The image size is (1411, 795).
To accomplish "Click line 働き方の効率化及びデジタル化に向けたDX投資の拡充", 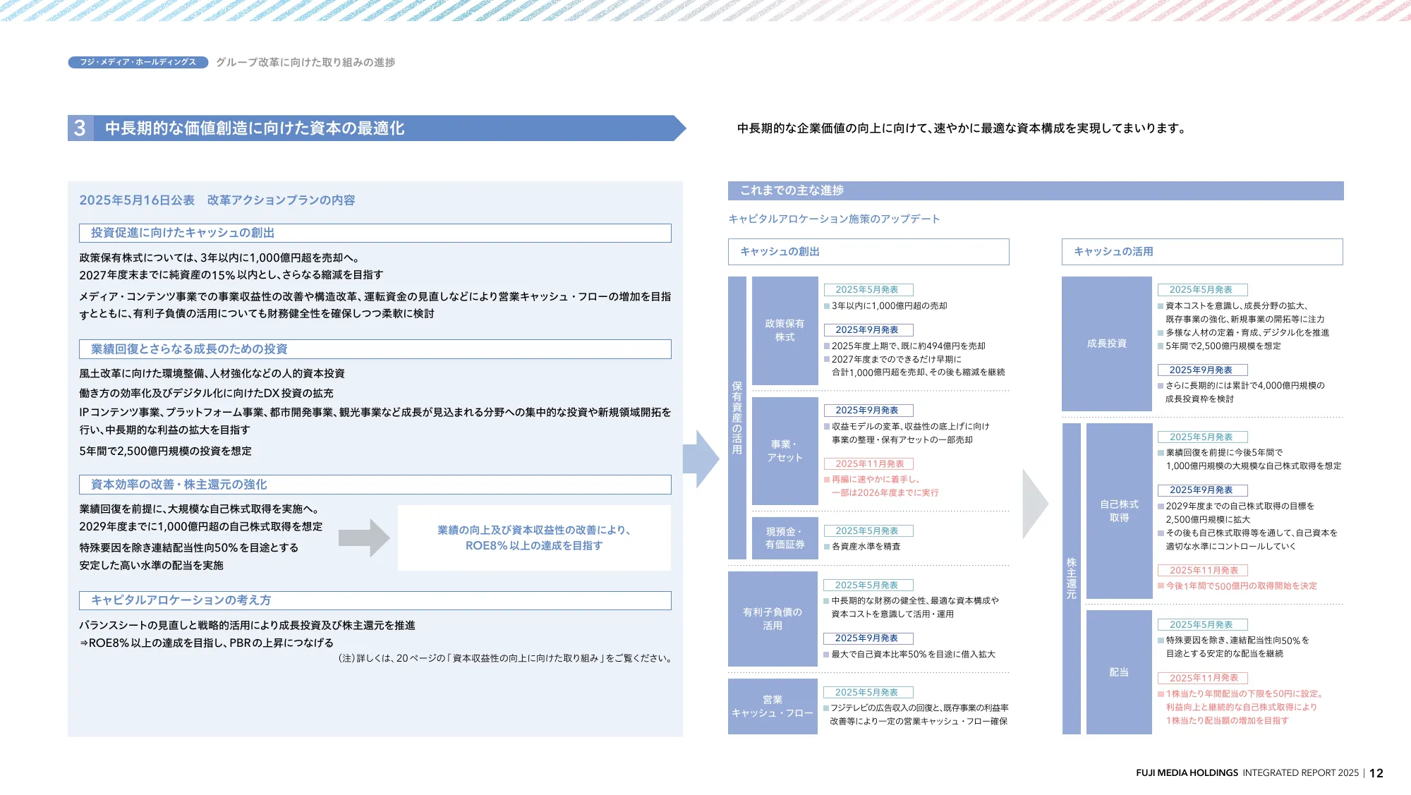I will 207,394.
